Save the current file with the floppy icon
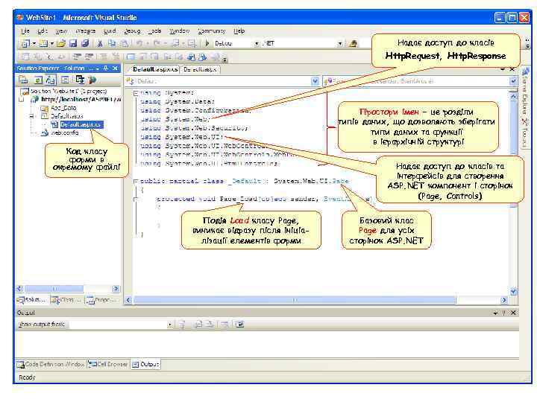Screen dimensions: 537x402 click(x=73, y=43)
